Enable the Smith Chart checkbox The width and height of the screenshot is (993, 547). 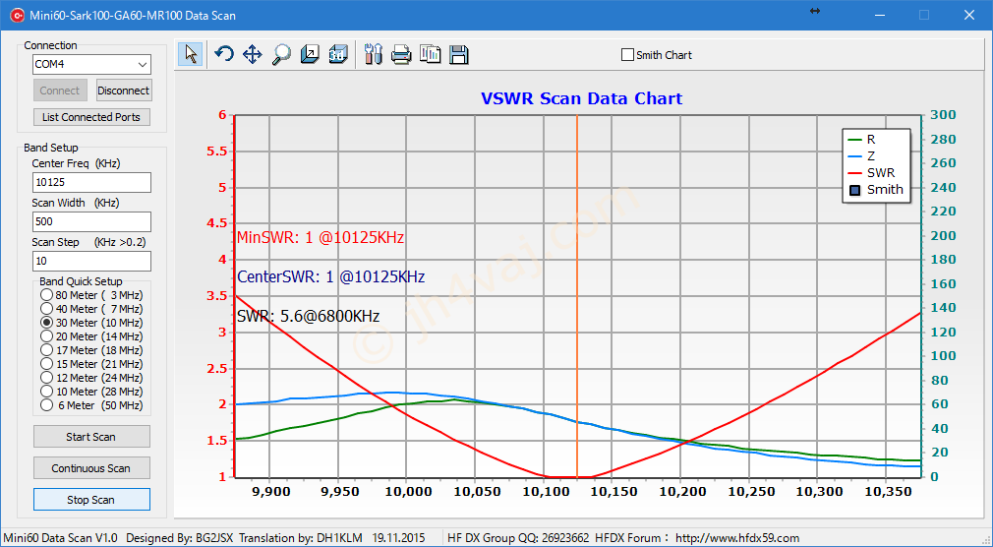627,55
